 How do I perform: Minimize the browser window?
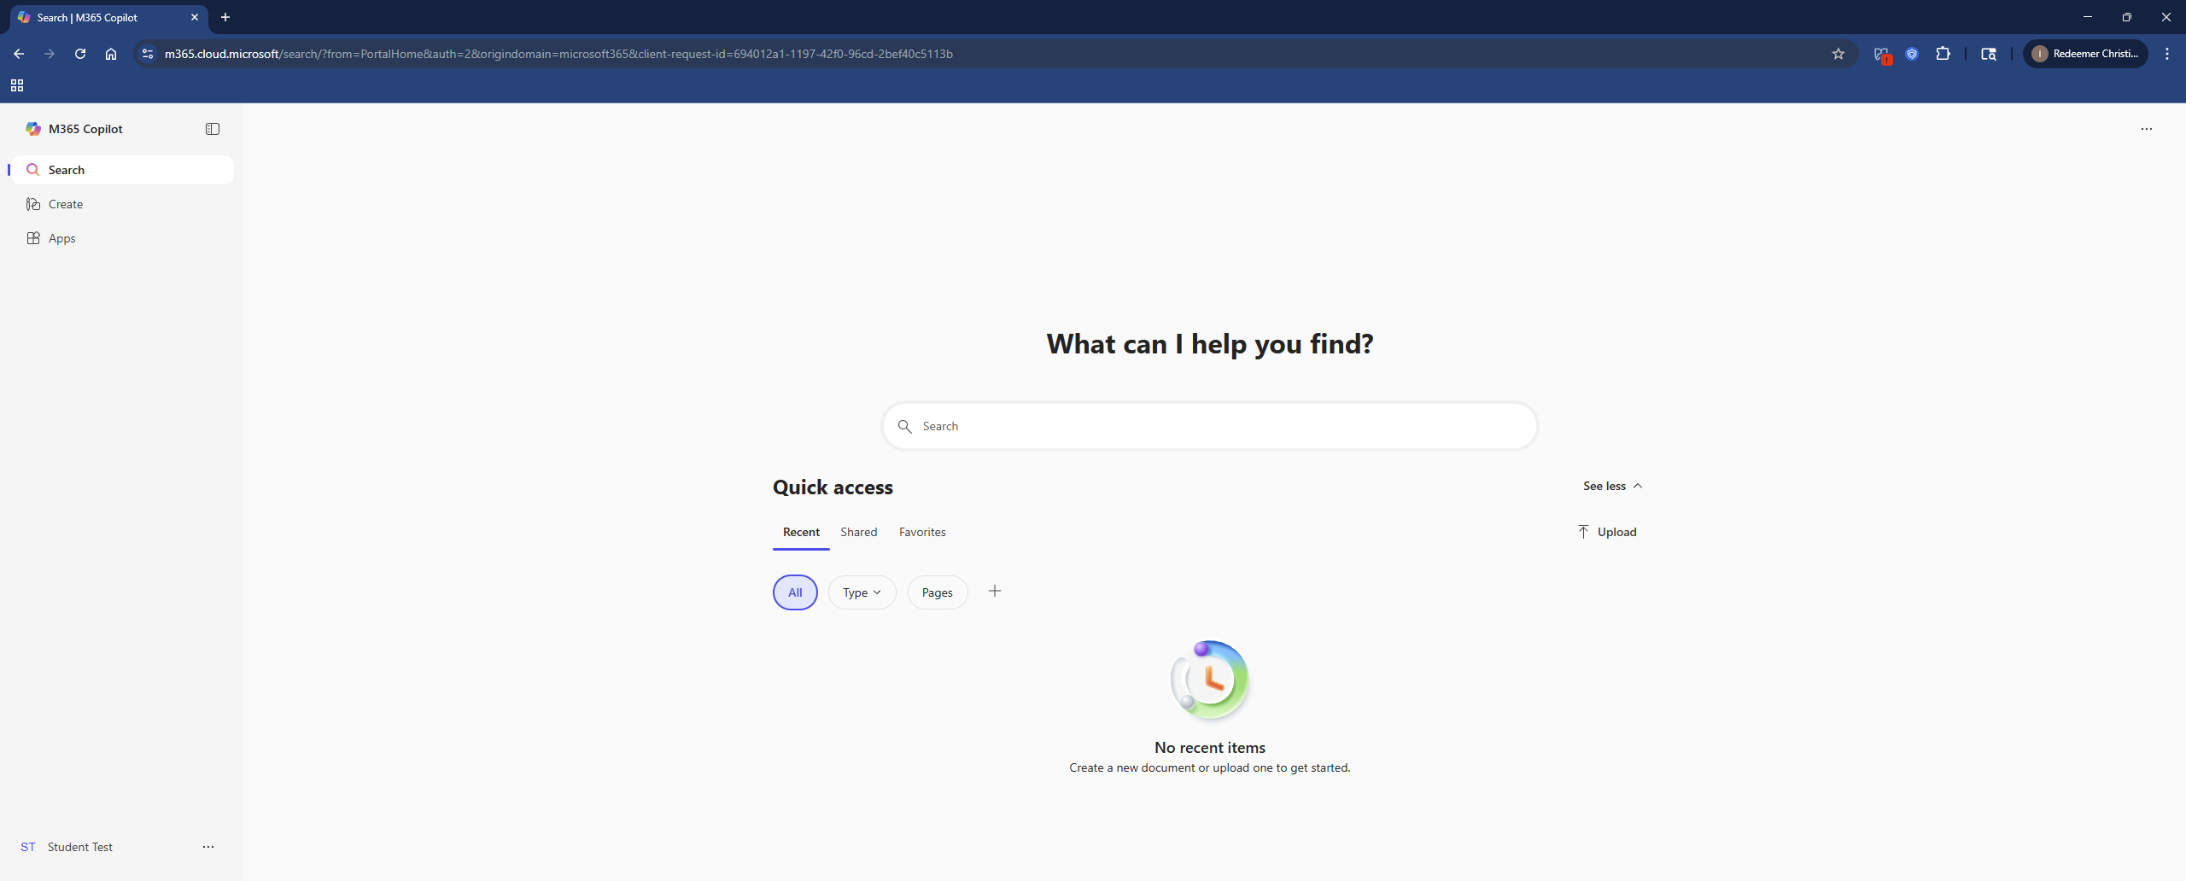pyautogui.click(x=2088, y=17)
